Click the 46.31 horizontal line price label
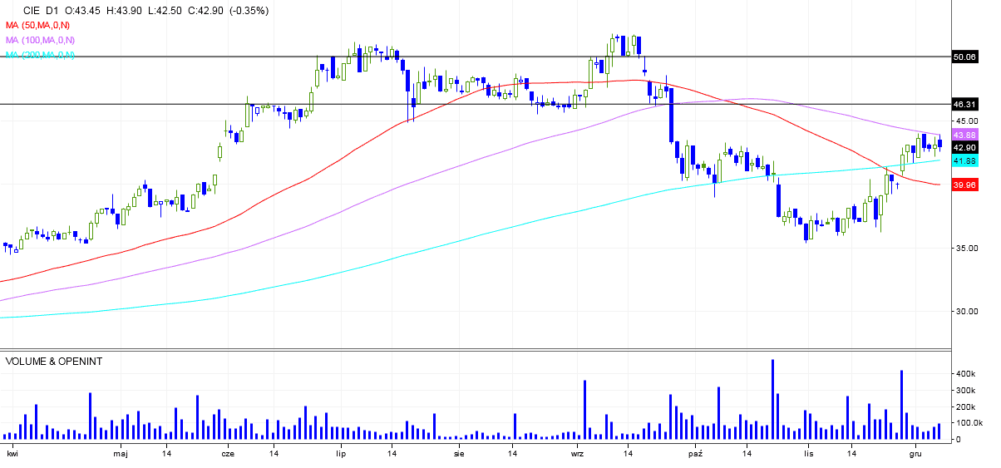This screenshot has width=1001, height=468. point(964,105)
